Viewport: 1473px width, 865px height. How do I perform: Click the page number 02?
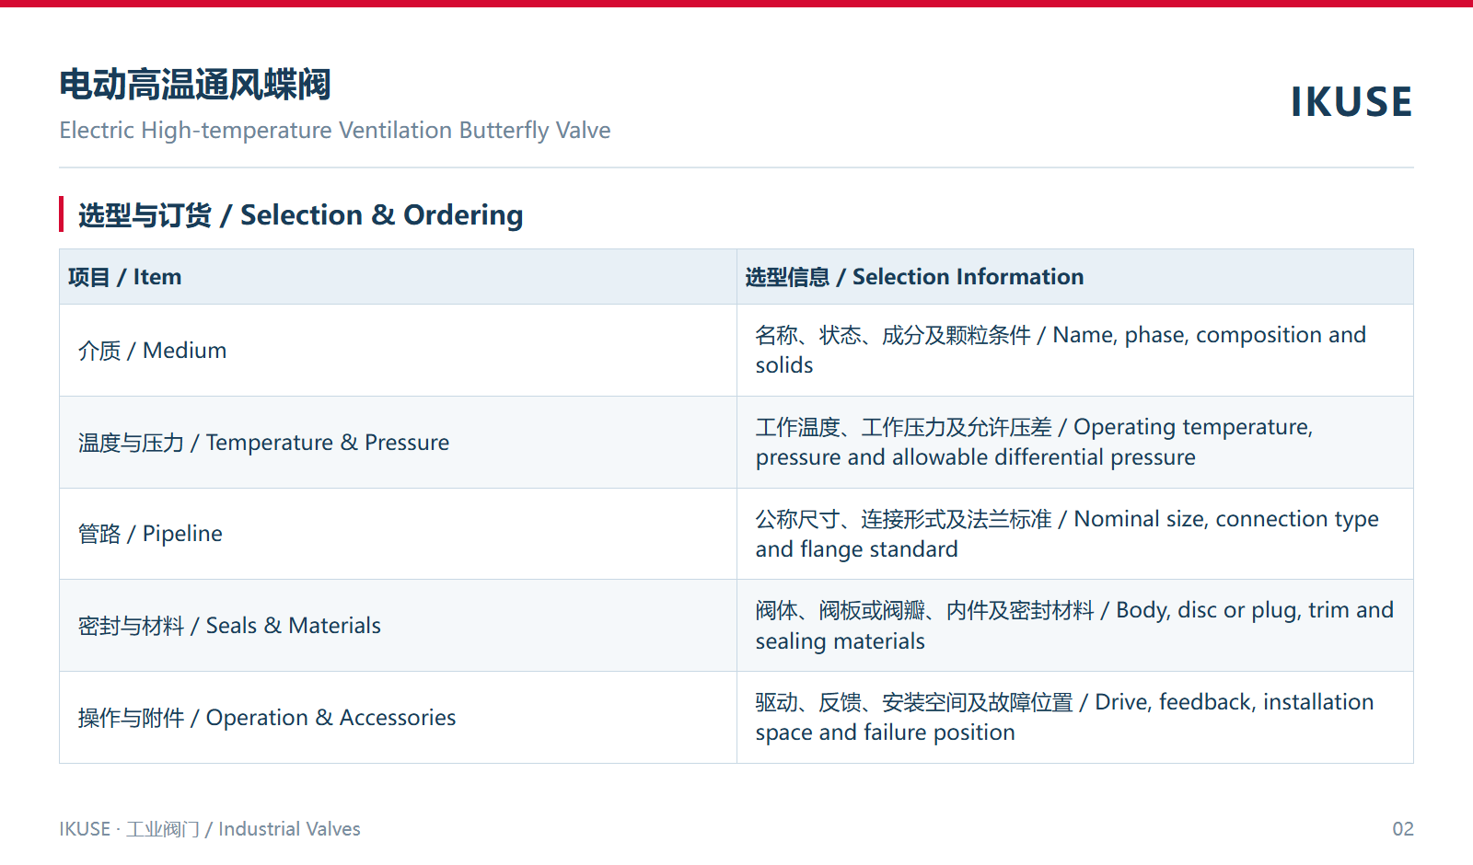click(1402, 829)
